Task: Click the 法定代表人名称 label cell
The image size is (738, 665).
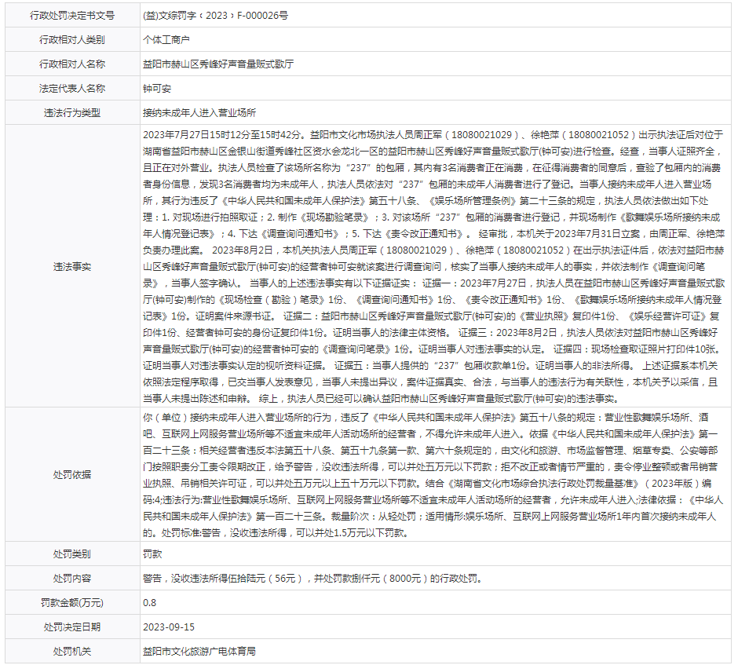Action: 71,89
